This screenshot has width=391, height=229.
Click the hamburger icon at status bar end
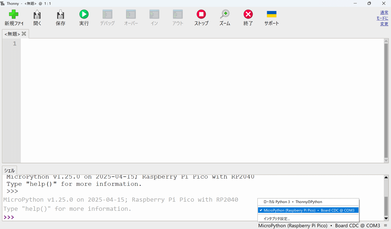coord(385,225)
